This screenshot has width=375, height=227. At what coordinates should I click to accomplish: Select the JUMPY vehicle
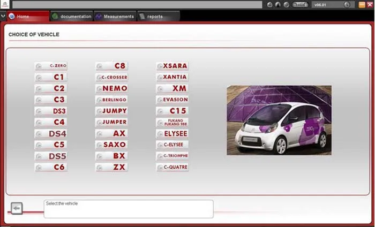click(111, 111)
